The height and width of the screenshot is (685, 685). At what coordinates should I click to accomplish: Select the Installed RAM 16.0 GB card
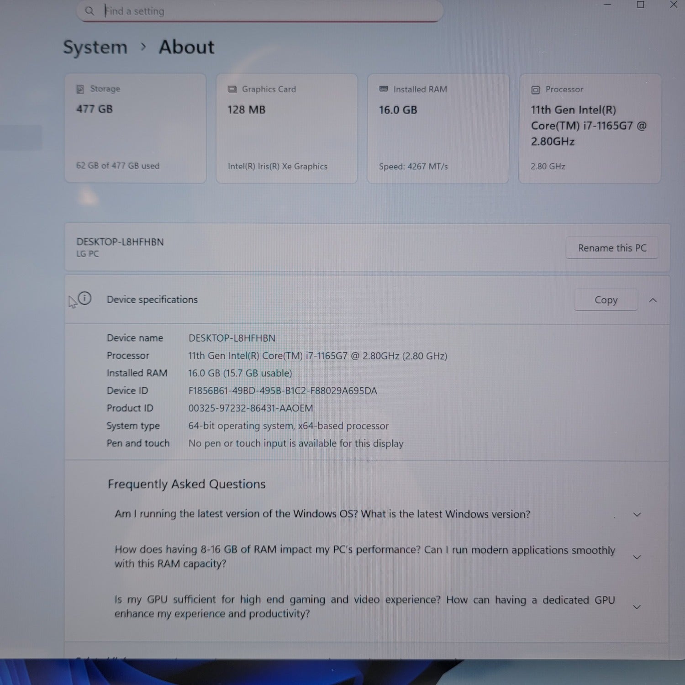click(438, 129)
